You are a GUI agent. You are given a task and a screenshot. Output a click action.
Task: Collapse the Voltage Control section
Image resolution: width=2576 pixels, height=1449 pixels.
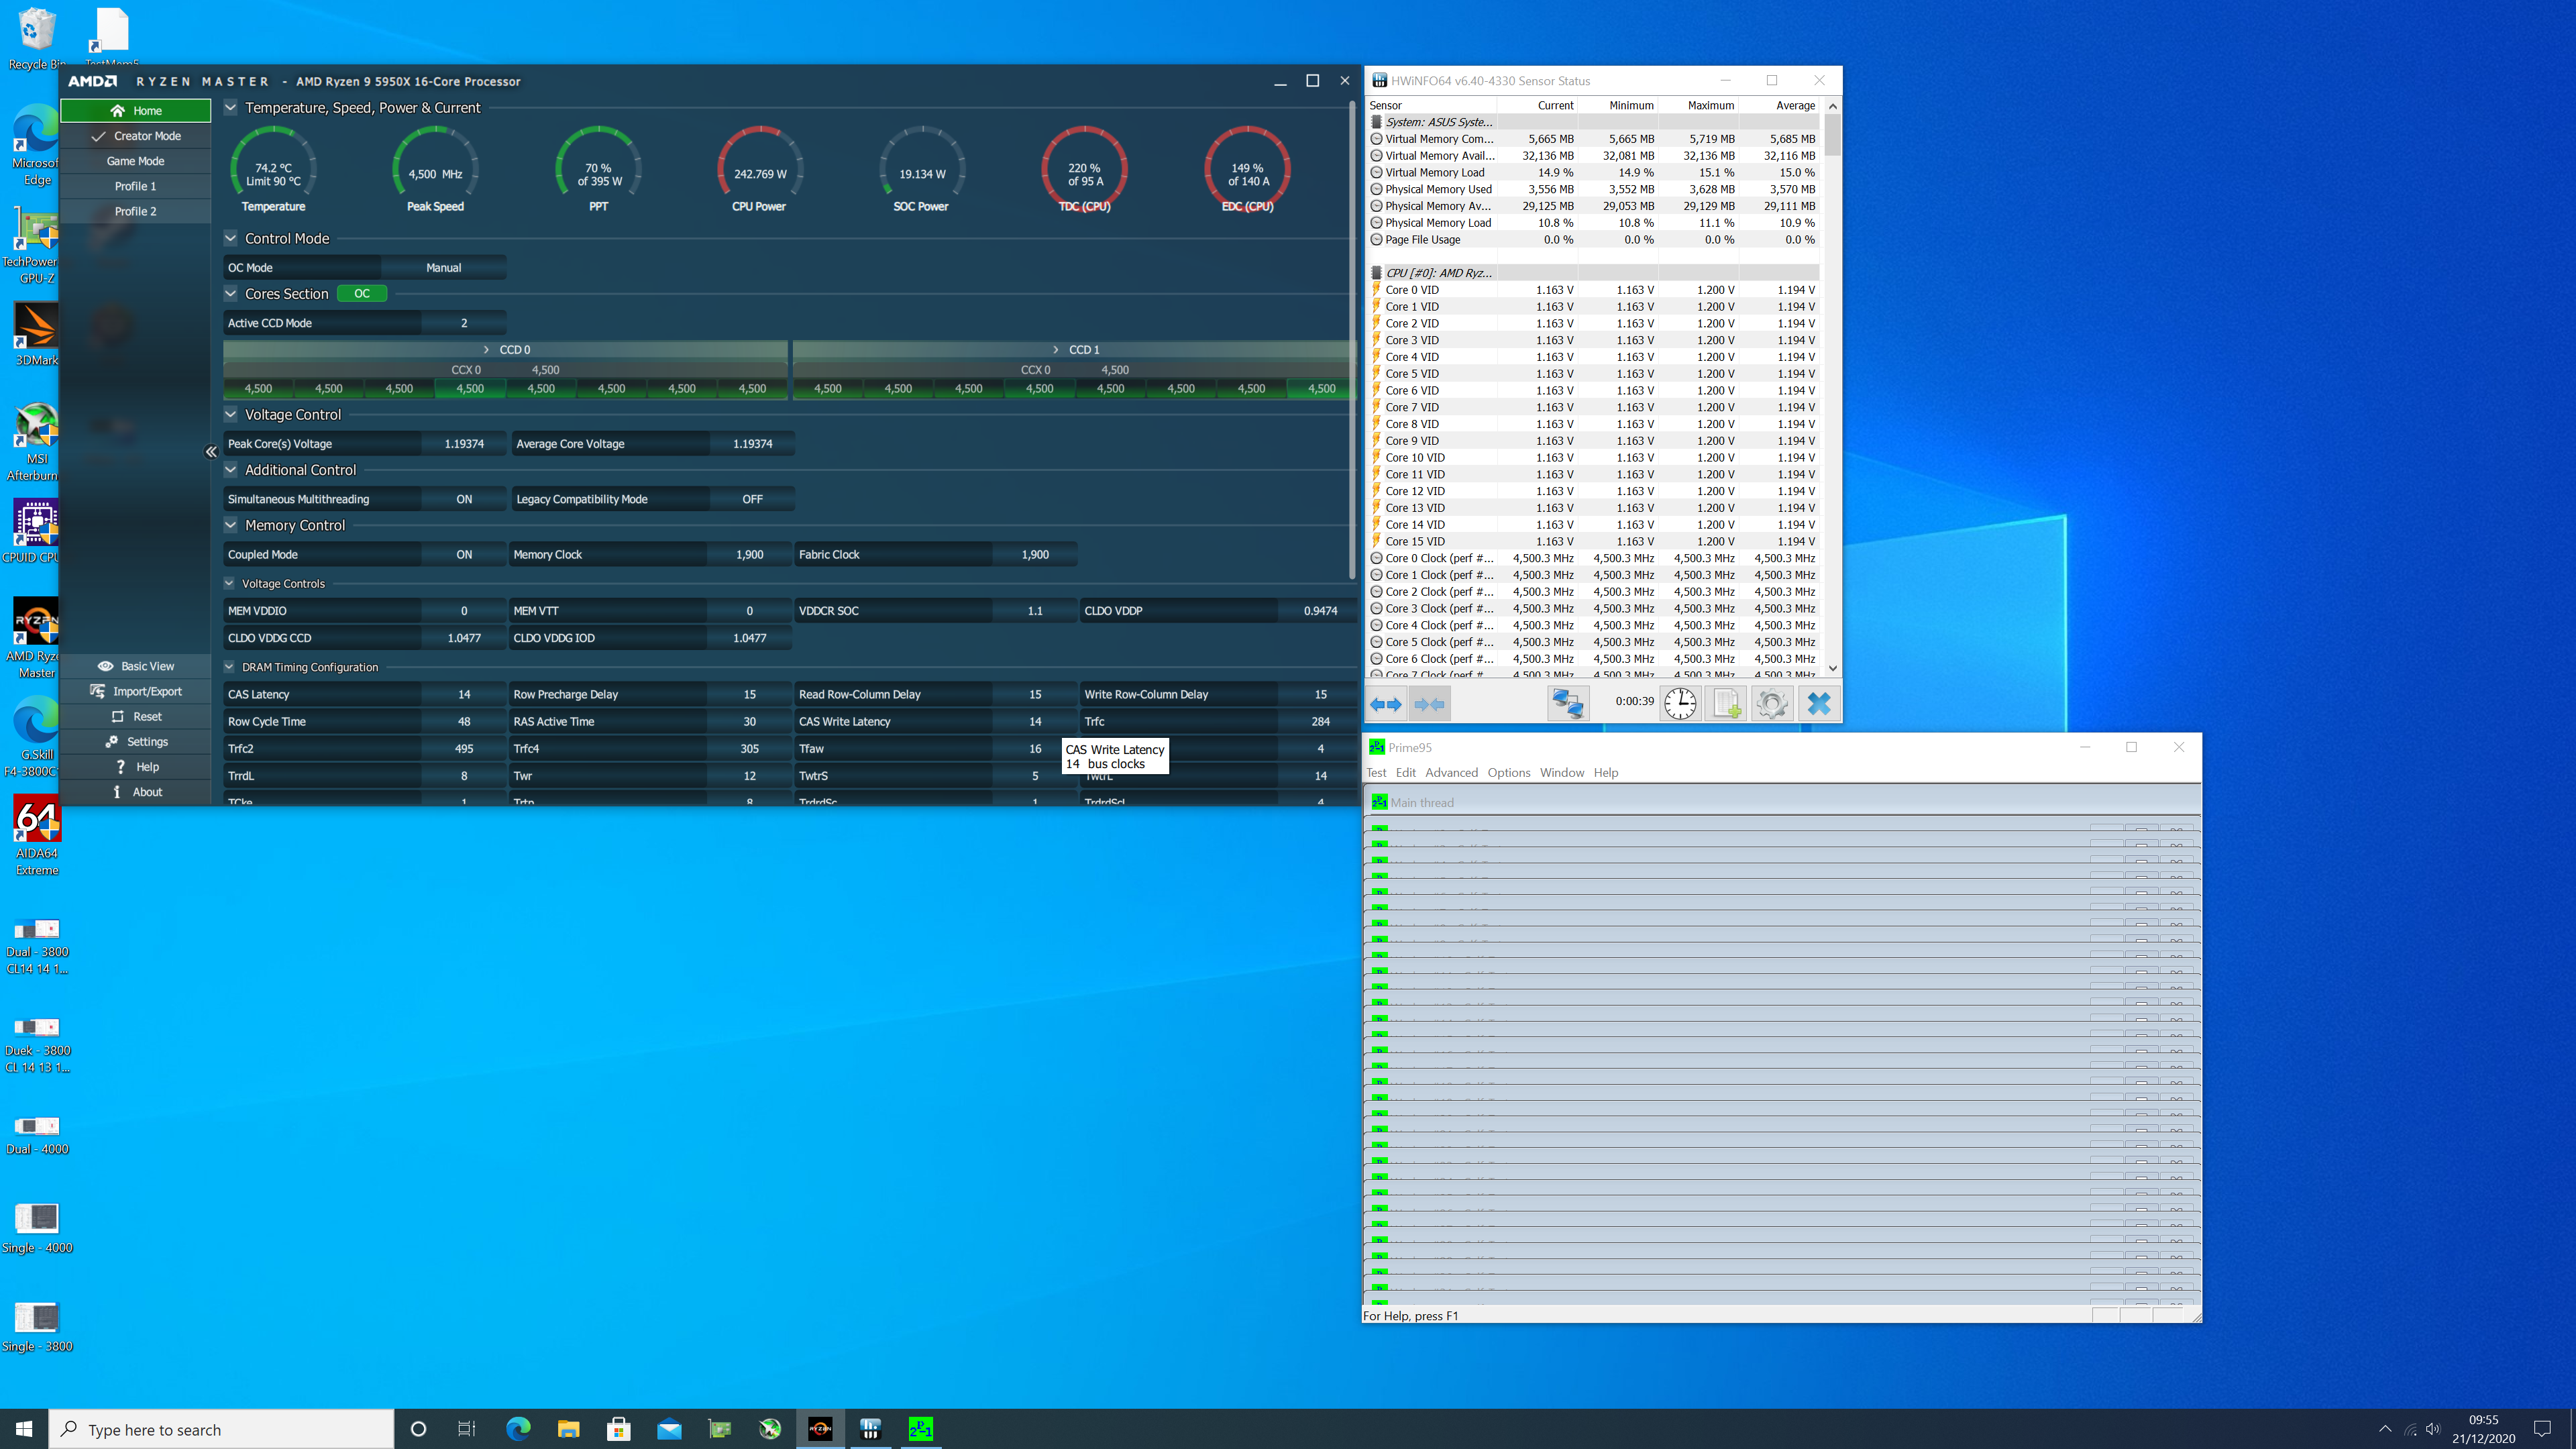(231, 414)
